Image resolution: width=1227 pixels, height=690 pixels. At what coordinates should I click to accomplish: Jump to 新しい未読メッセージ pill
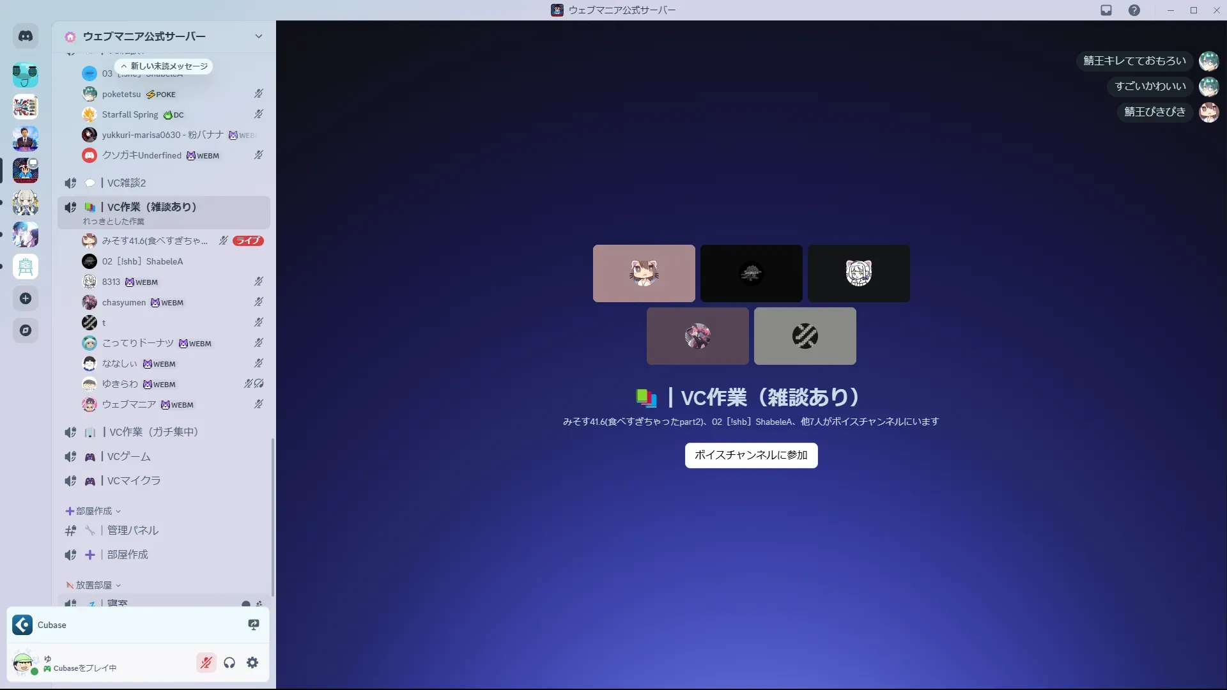click(x=164, y=66)
